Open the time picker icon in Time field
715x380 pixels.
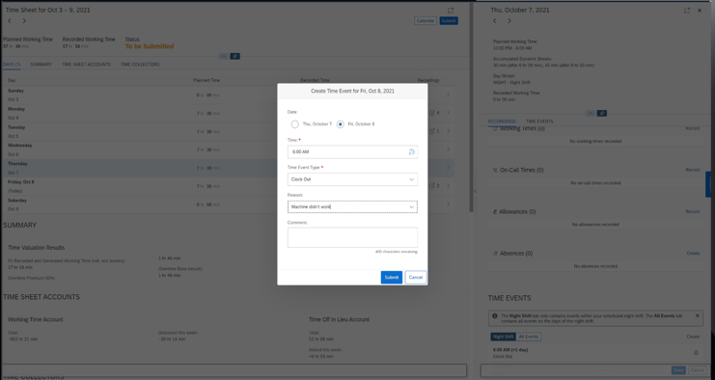[411, 152]
